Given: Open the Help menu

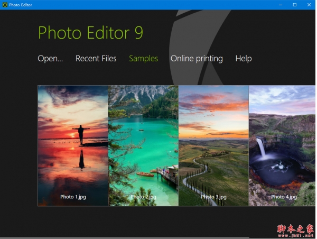Looking at the screenshot, I should tap(244, 59).
